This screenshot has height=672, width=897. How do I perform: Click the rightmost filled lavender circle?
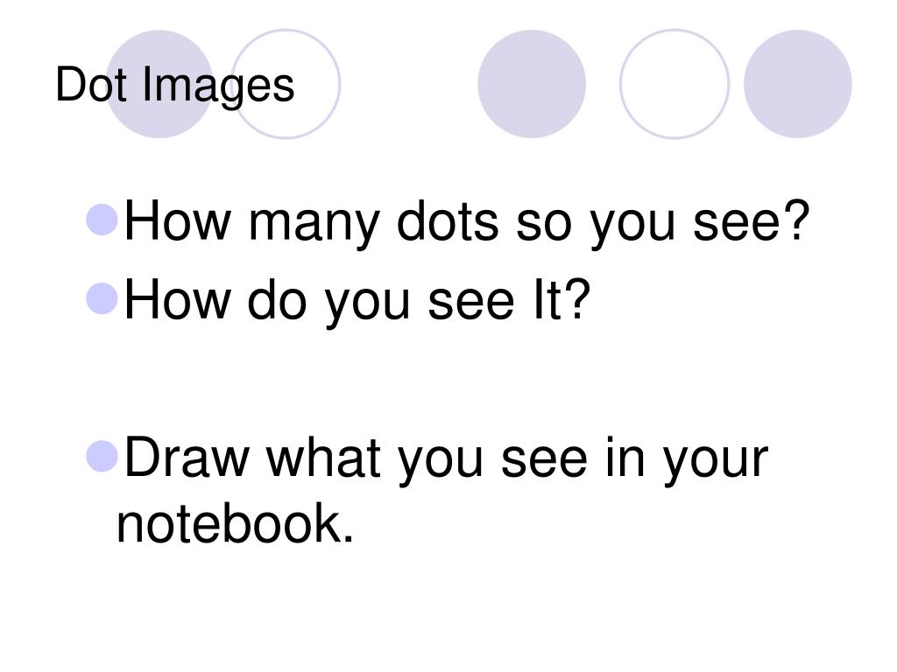(797, 84)
